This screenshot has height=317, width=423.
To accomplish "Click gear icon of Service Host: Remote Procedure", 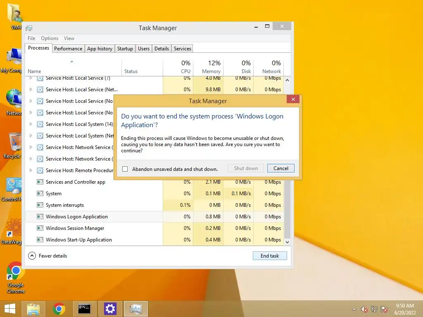I will (40, 170).
